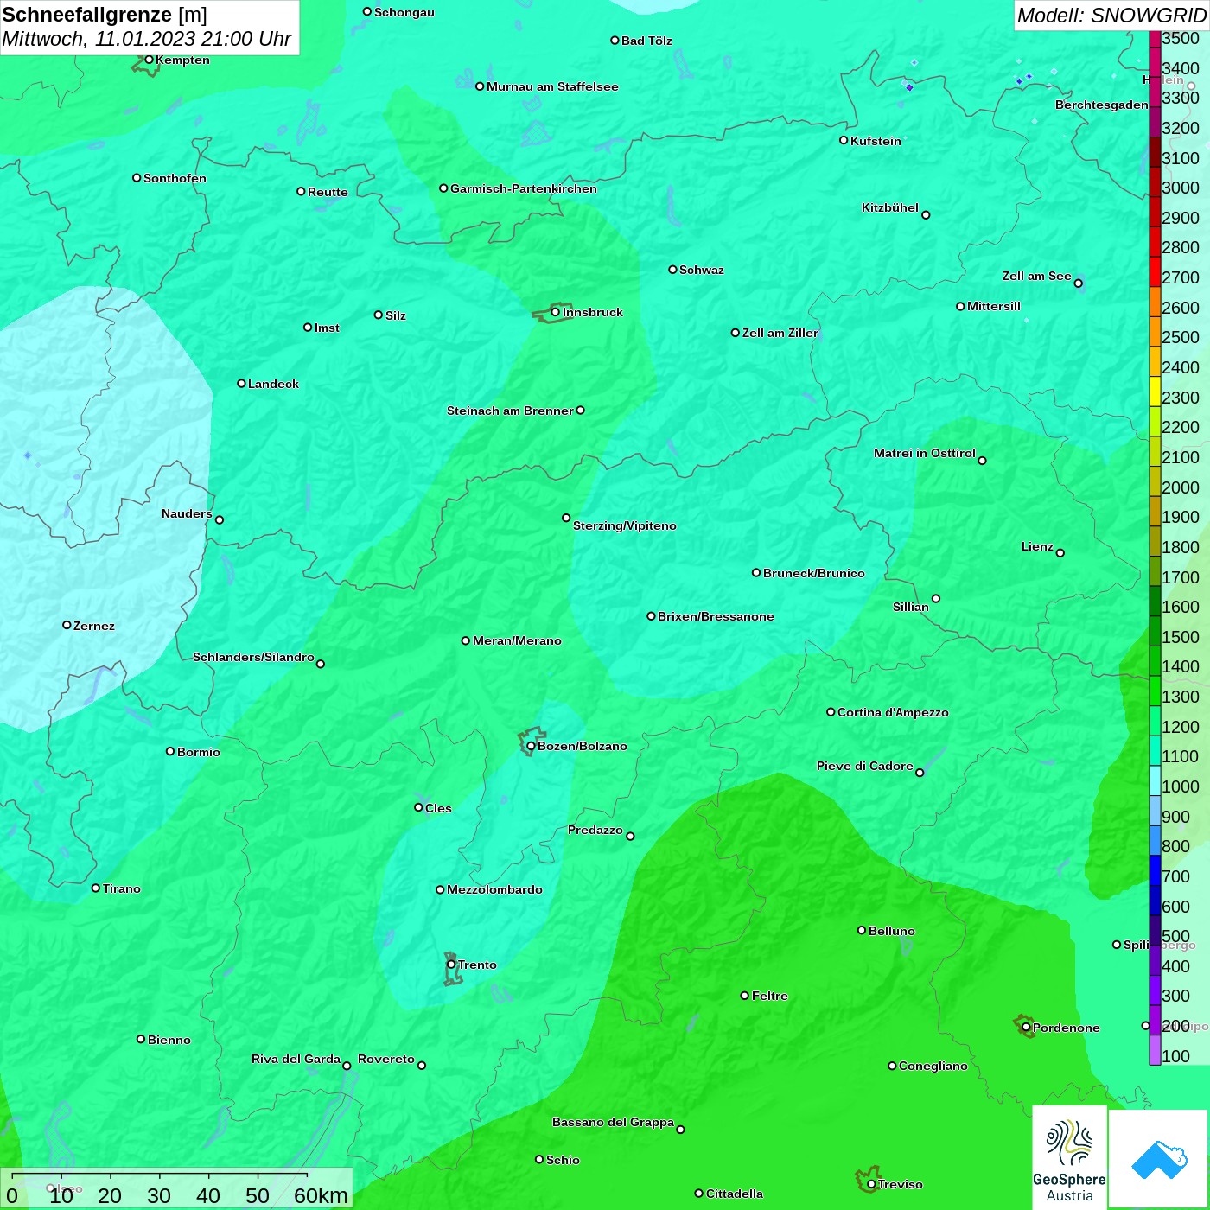Click the Bozen/Bolzano city marker

pyautogui.click(x=531, y=746)
